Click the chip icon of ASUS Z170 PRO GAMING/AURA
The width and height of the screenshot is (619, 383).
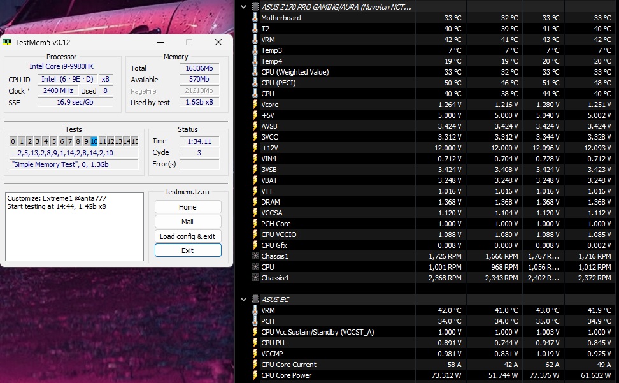coord(255,7)
